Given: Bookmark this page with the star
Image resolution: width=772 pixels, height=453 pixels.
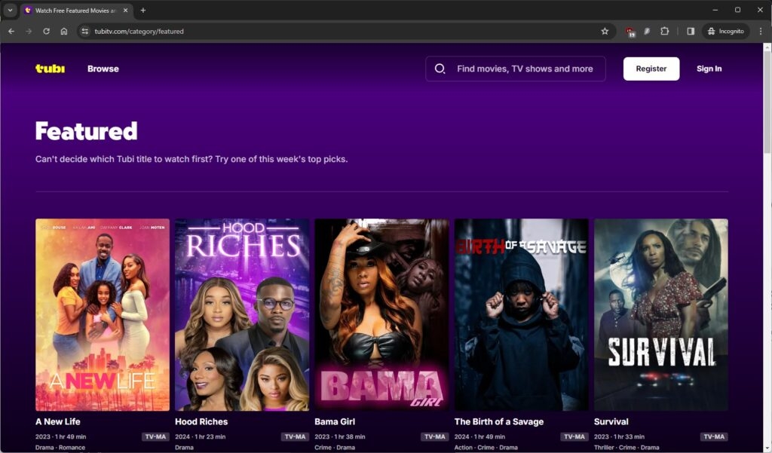Looking at the screenshot, I should coord(605,31).
